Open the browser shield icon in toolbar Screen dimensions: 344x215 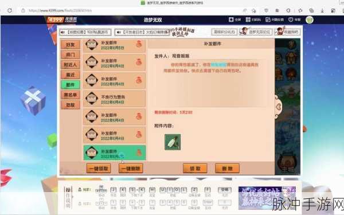tap(266, 10)
